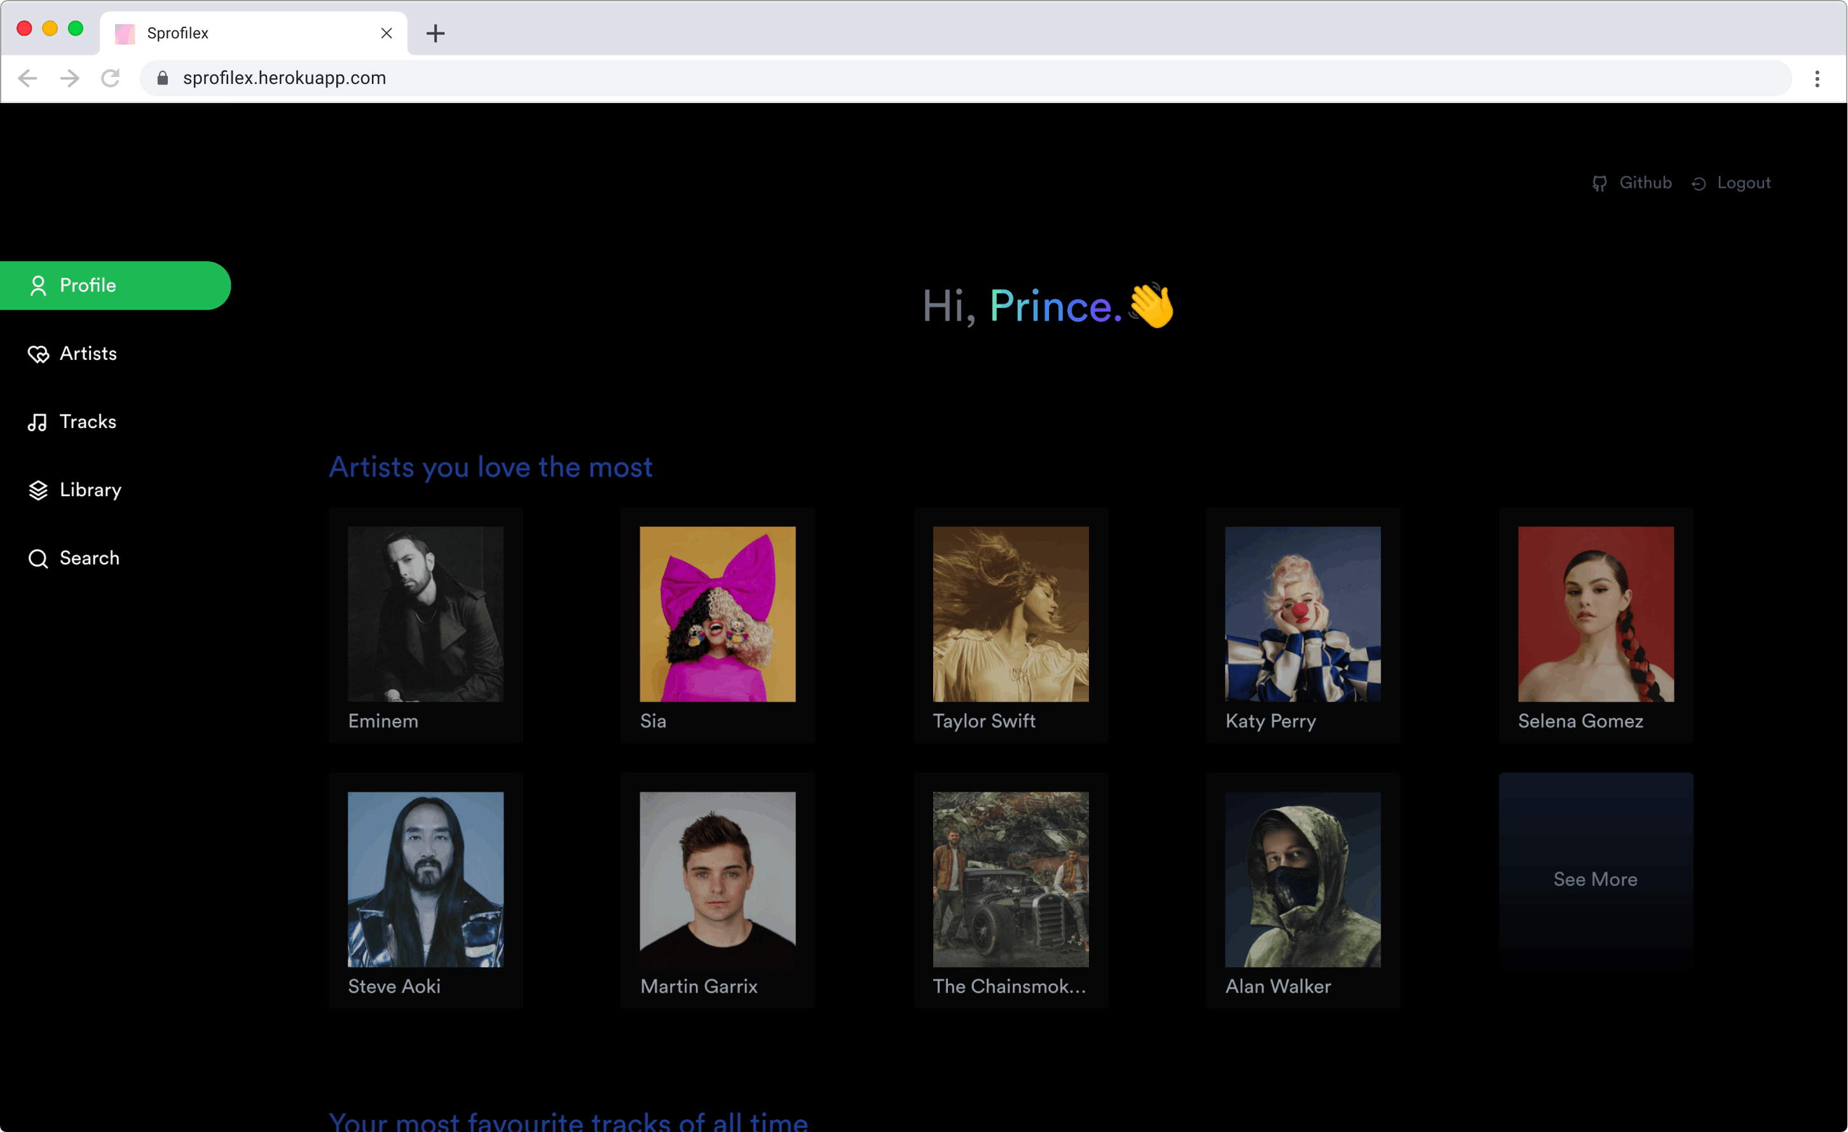
Task: Click the Library layers icon
Action: [38, 490]
